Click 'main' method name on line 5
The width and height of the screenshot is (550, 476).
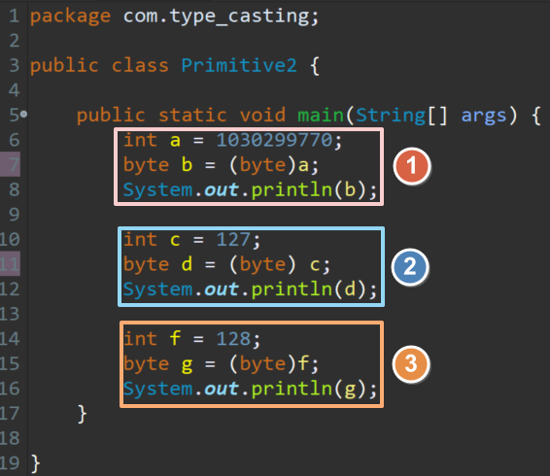321,115
